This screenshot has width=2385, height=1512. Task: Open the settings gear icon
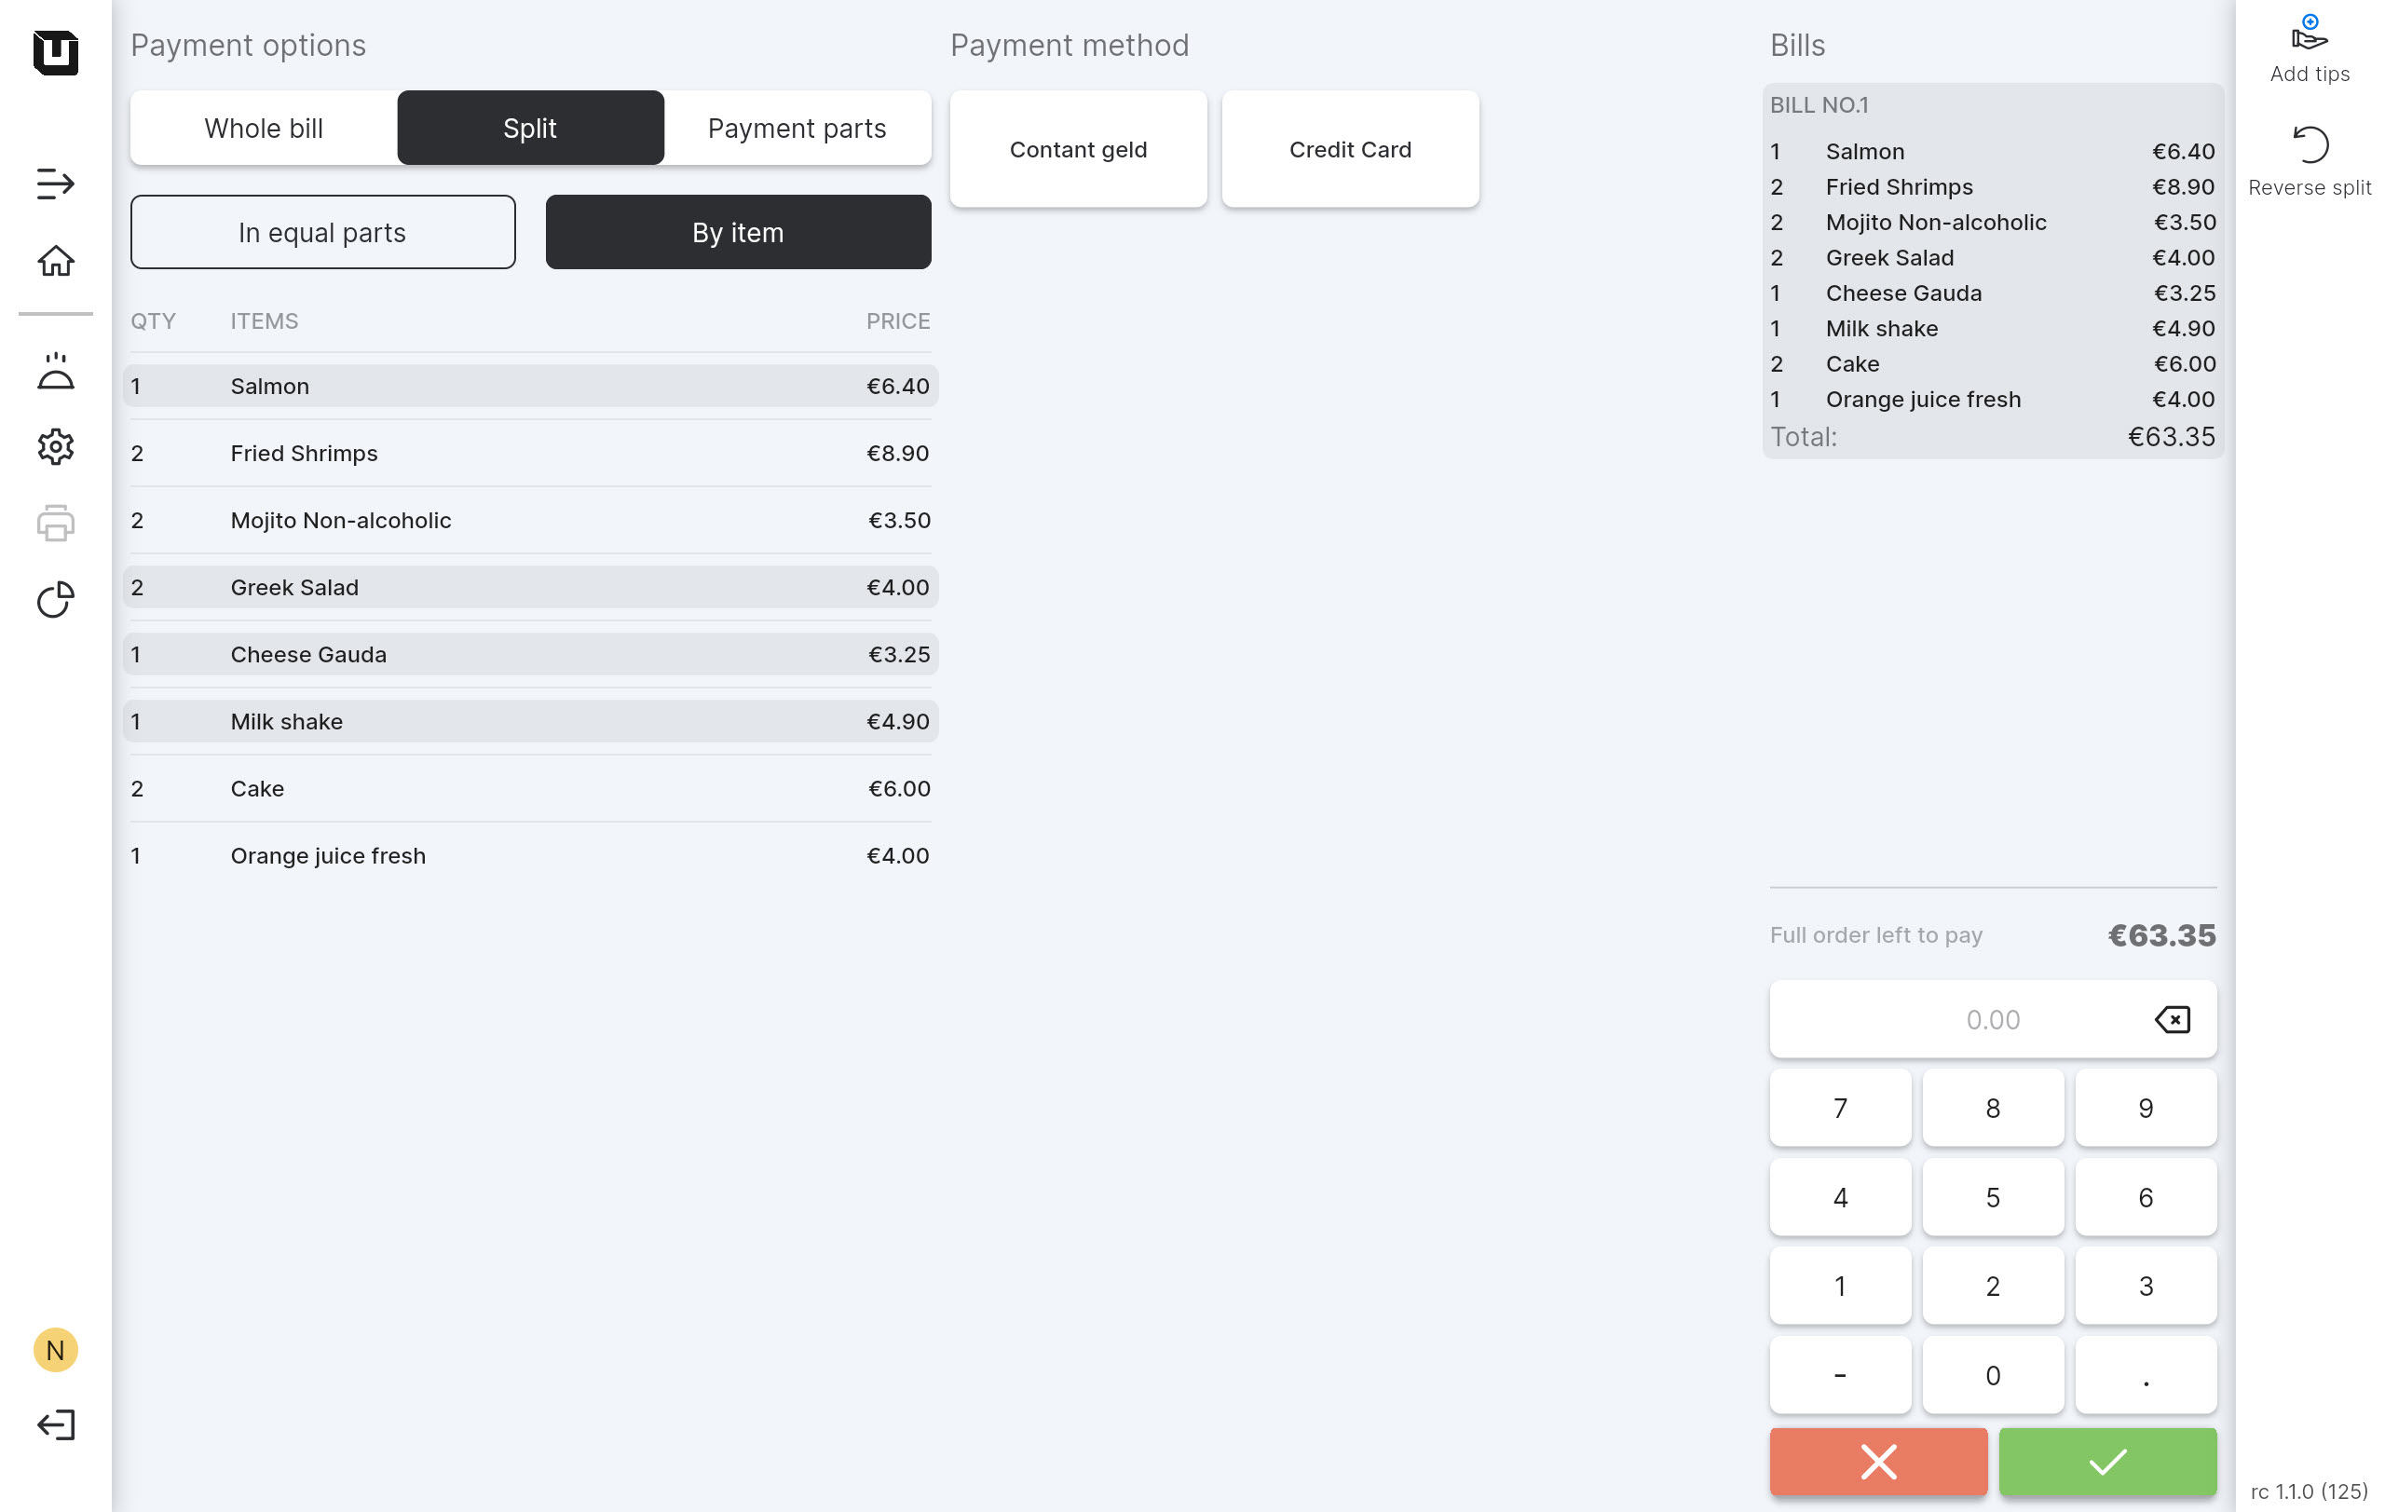click(56, 447)
